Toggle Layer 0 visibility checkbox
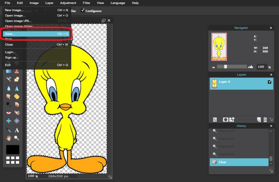 point(270,82)
